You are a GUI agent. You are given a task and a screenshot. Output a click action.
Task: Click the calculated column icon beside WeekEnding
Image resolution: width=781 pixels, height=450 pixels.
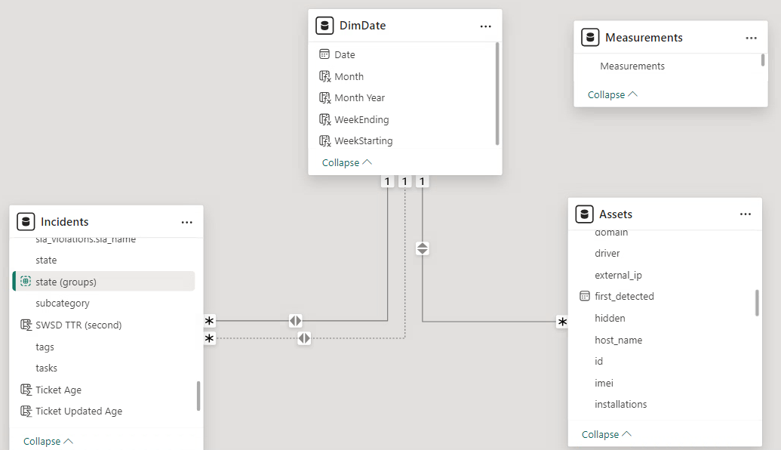[324, 119]
